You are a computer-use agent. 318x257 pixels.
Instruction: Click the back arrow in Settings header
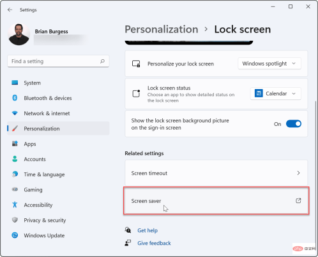(10, 10)
